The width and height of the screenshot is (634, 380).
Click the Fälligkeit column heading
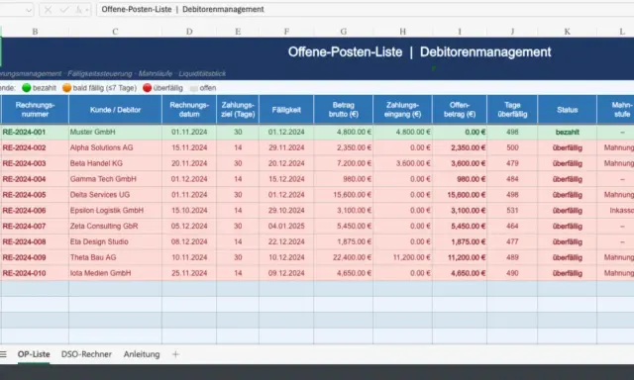point(286,110)
